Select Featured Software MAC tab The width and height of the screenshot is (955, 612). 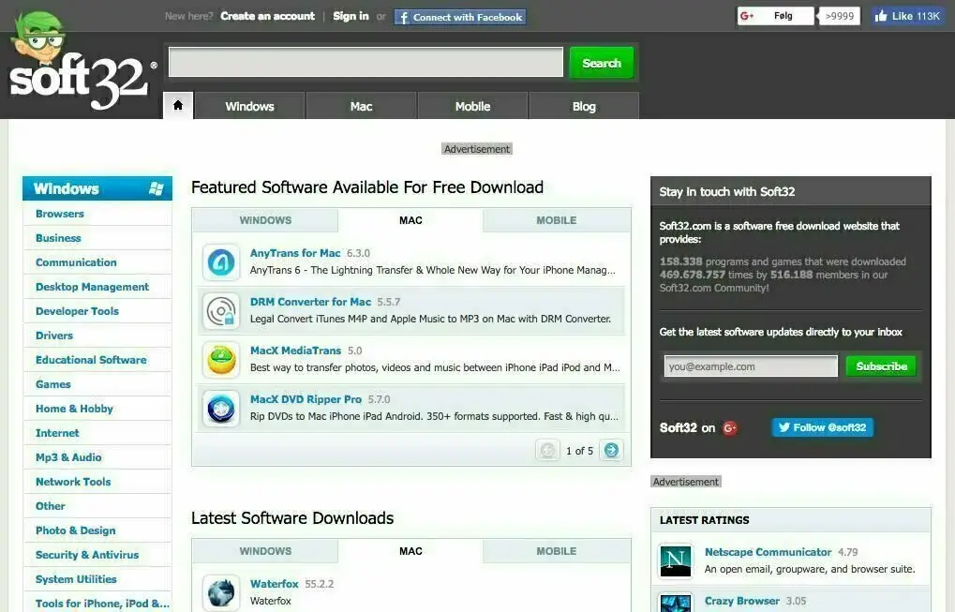(410, 220)
